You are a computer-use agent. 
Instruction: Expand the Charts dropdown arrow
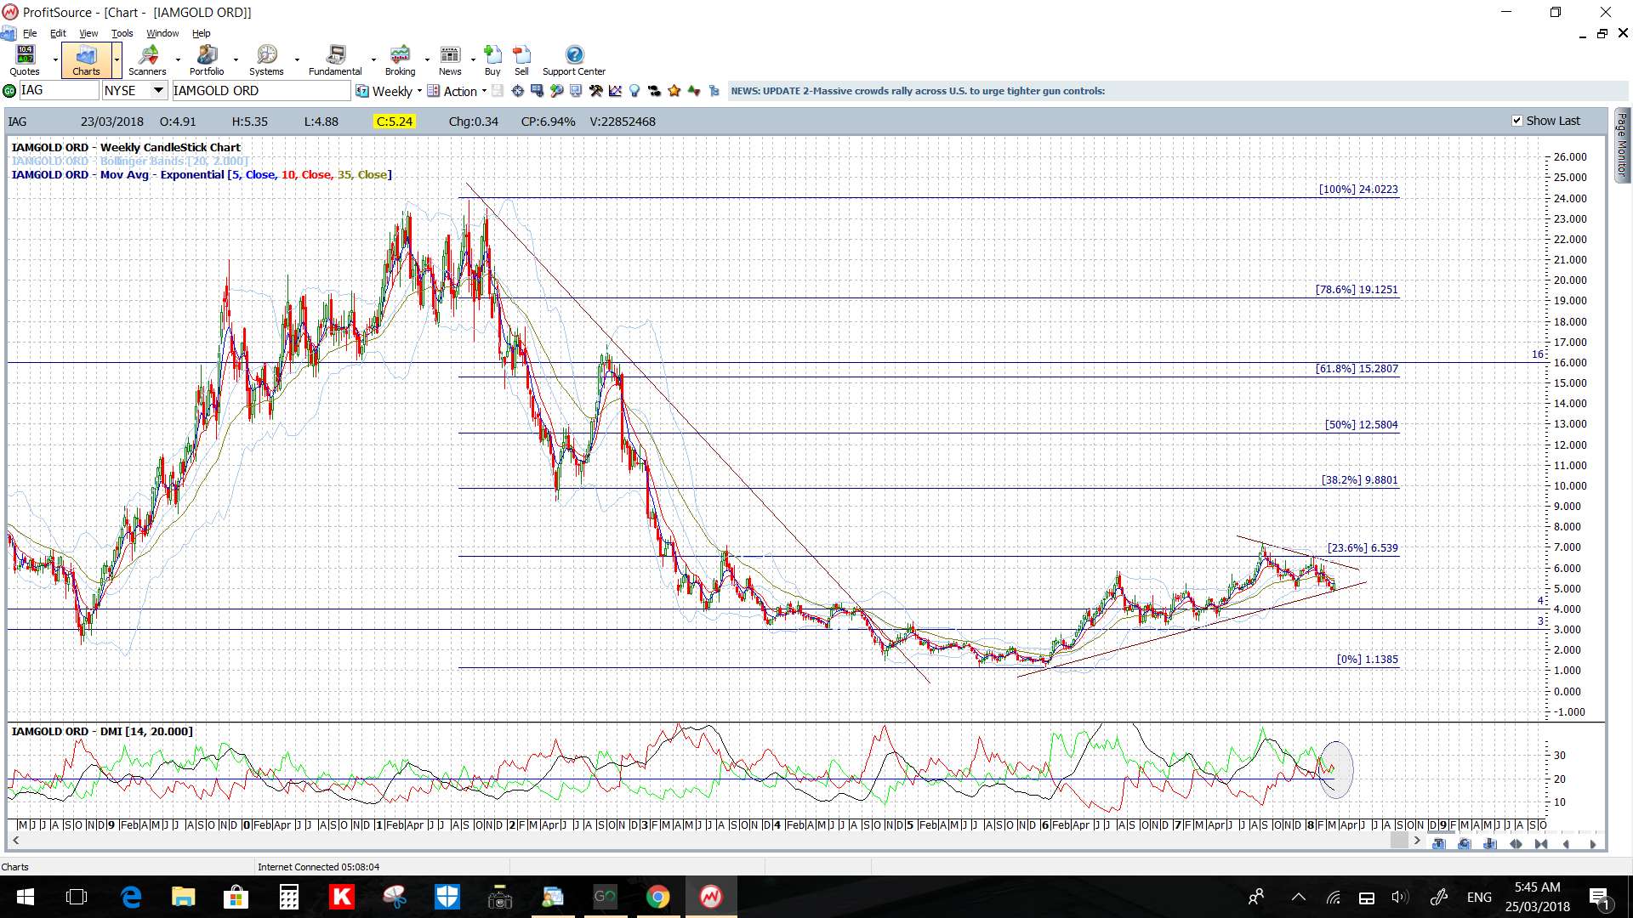coord(117,60)
